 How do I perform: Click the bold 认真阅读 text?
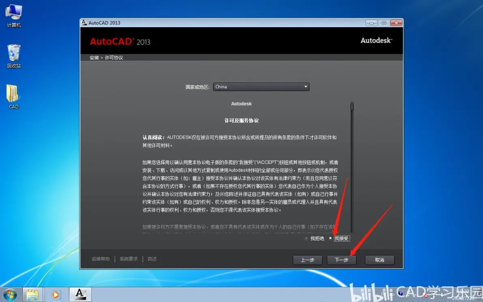(154, 137)
